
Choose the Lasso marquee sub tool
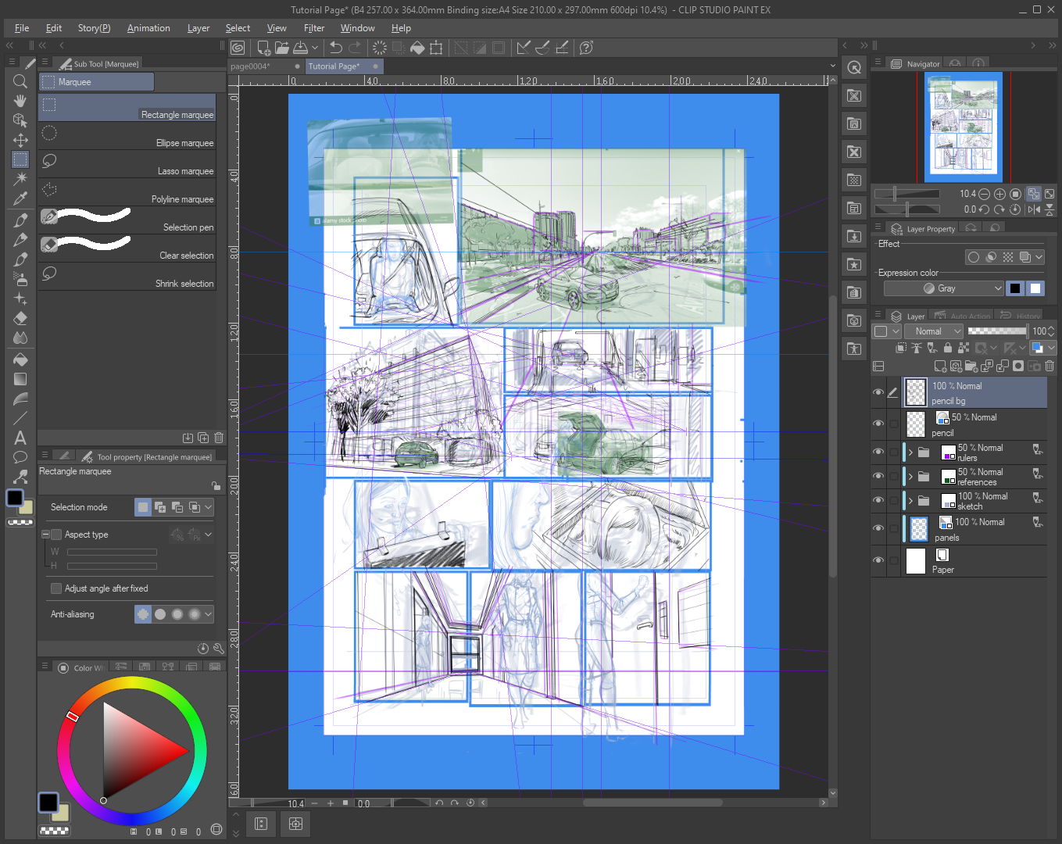[x=127, y=163]
